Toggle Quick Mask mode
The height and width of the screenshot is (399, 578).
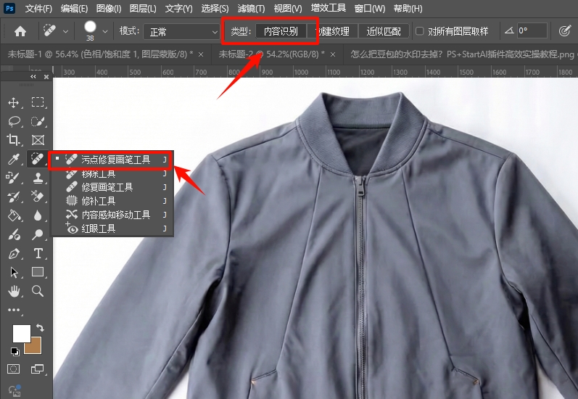coord(14,369)
